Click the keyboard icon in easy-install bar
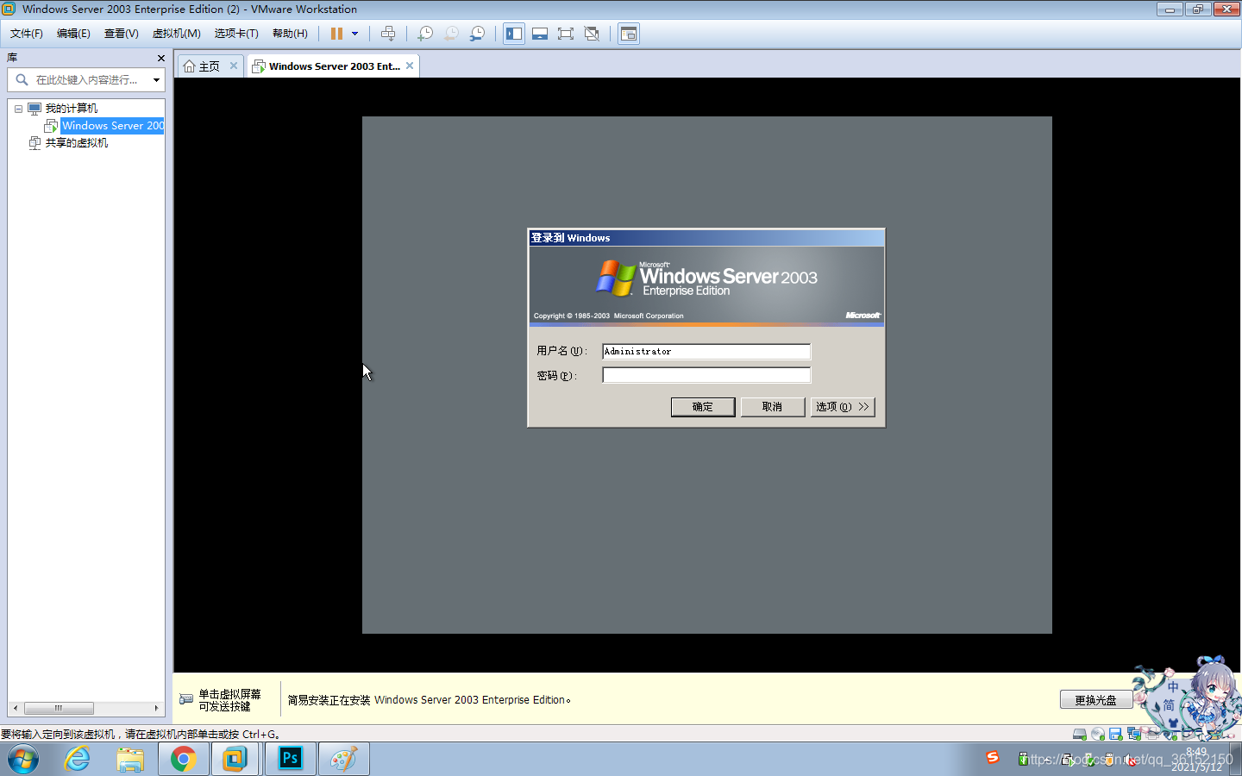Viewport: 1242px width, 776px height. pos(186,699)
